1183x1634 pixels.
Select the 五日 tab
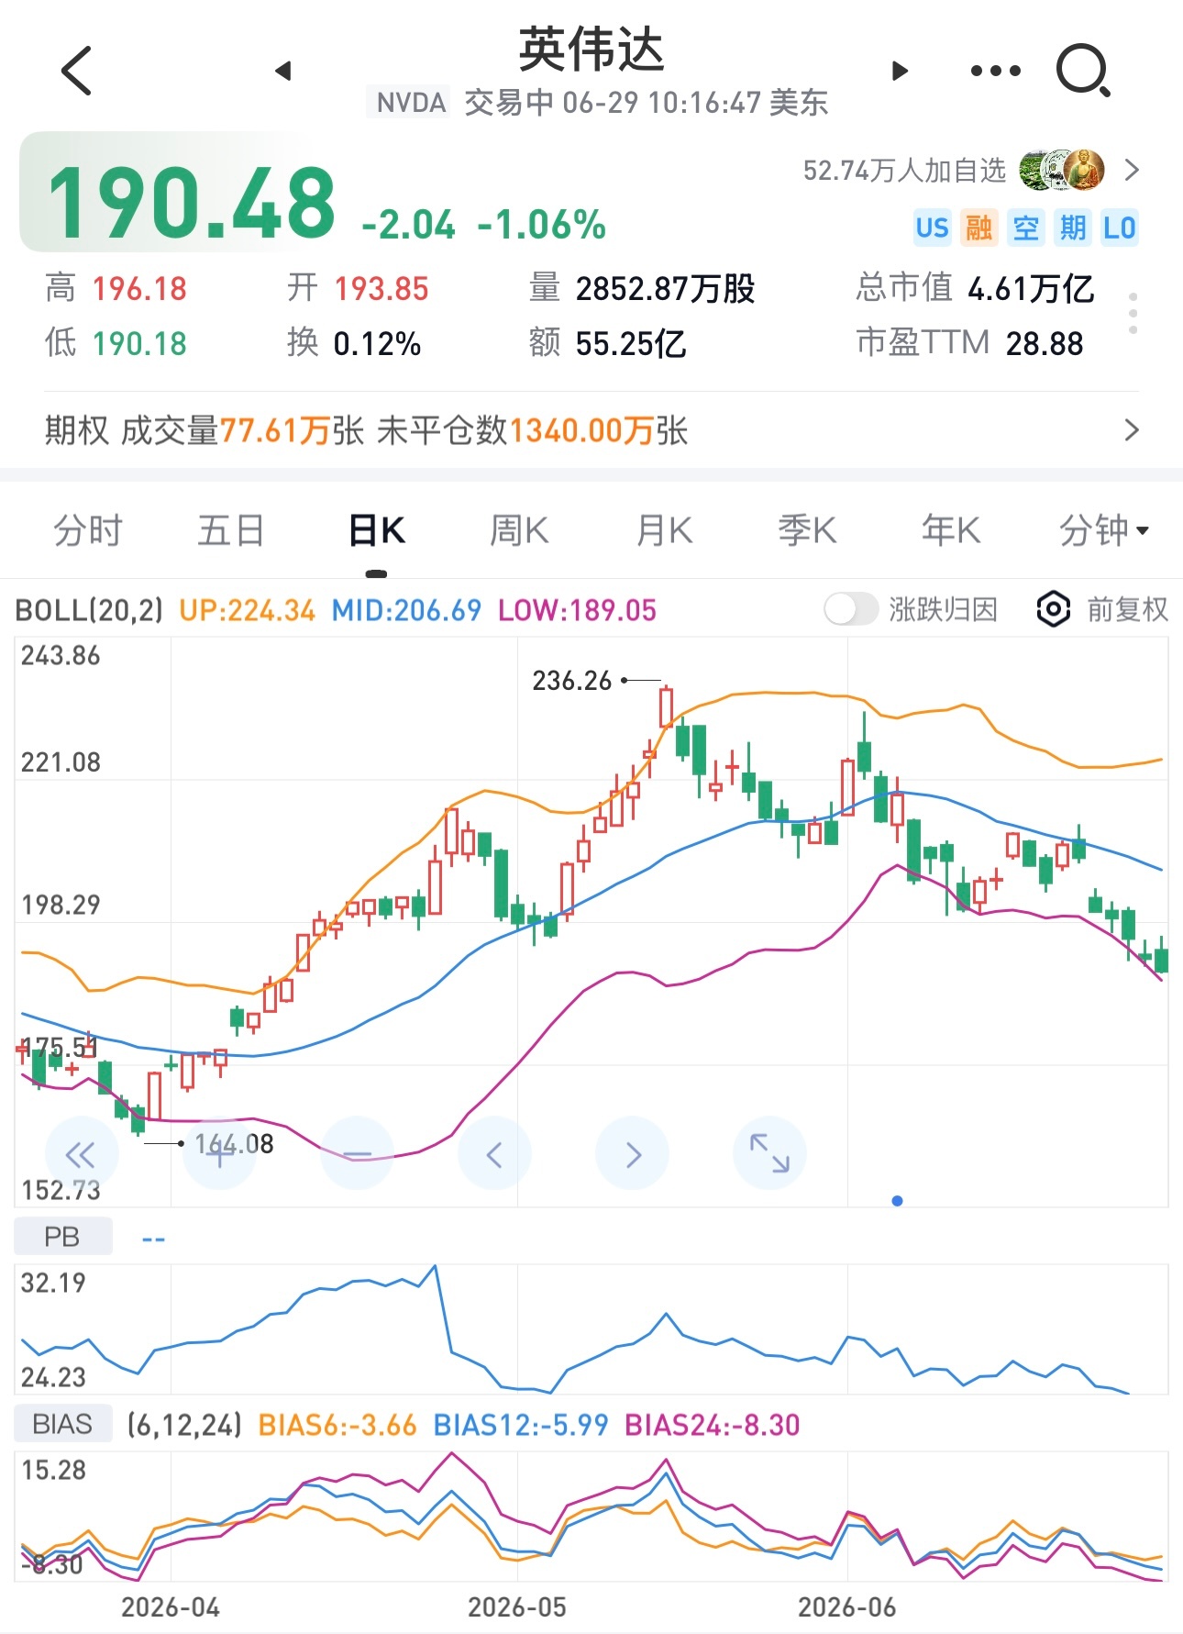click(x=231, y=530)
